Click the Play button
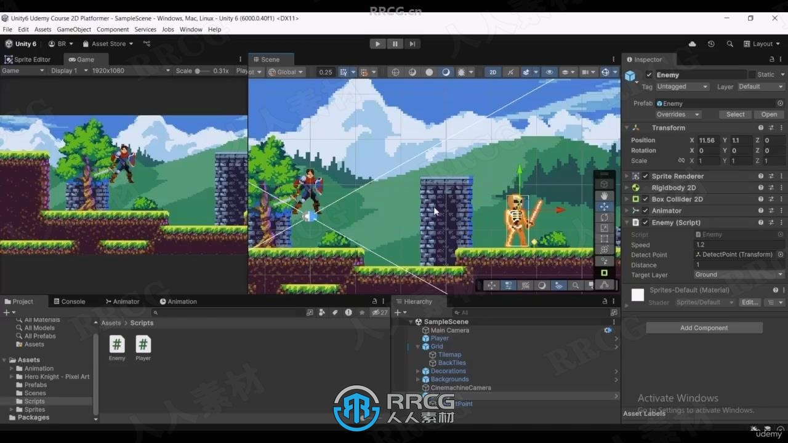 [377, 44]
